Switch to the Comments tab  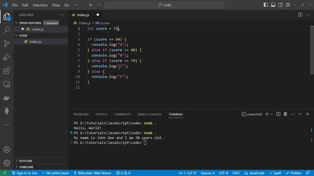pyautogui.click(x=122, y=114)
